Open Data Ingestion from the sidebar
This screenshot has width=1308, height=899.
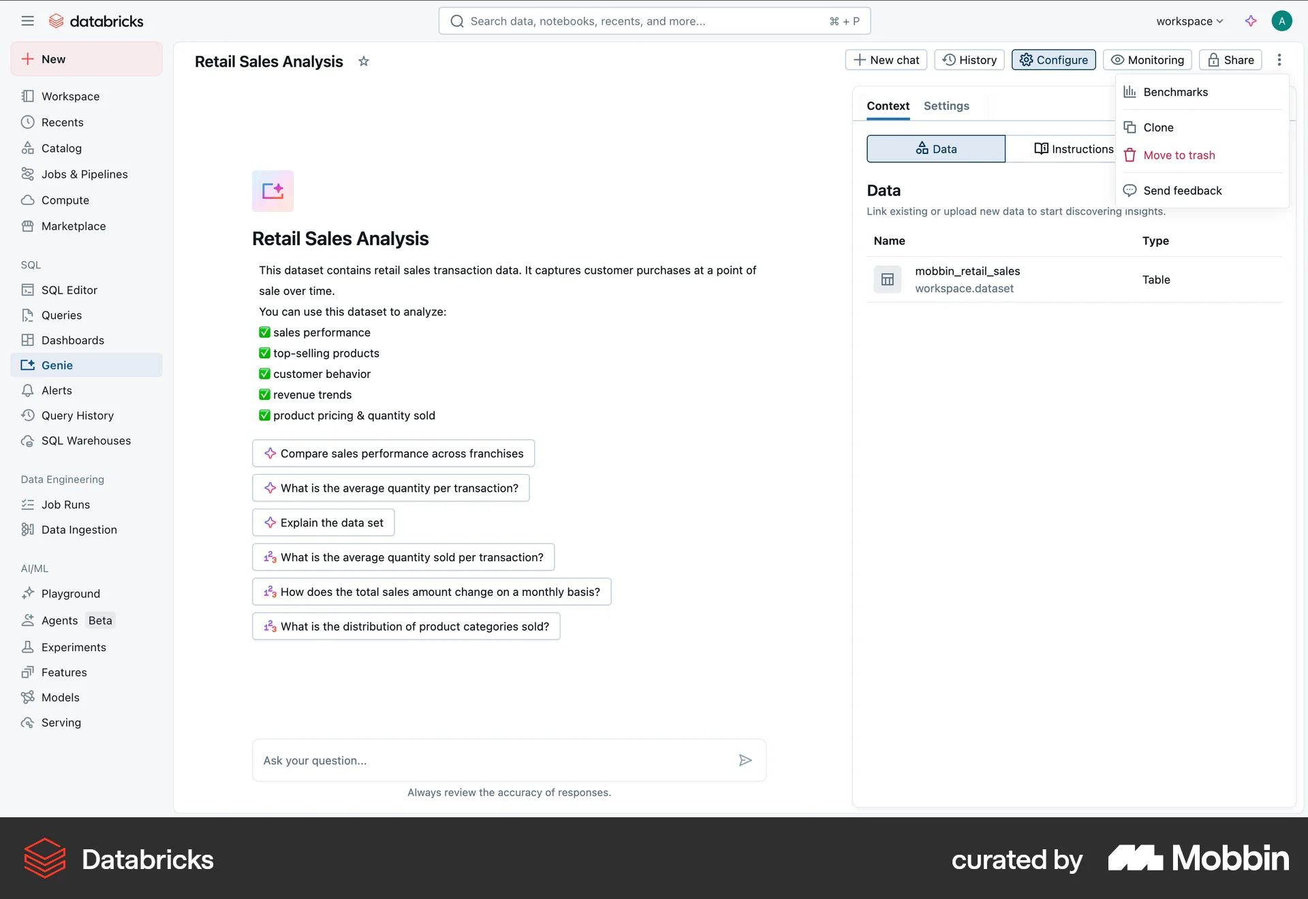tap(79, 529)
